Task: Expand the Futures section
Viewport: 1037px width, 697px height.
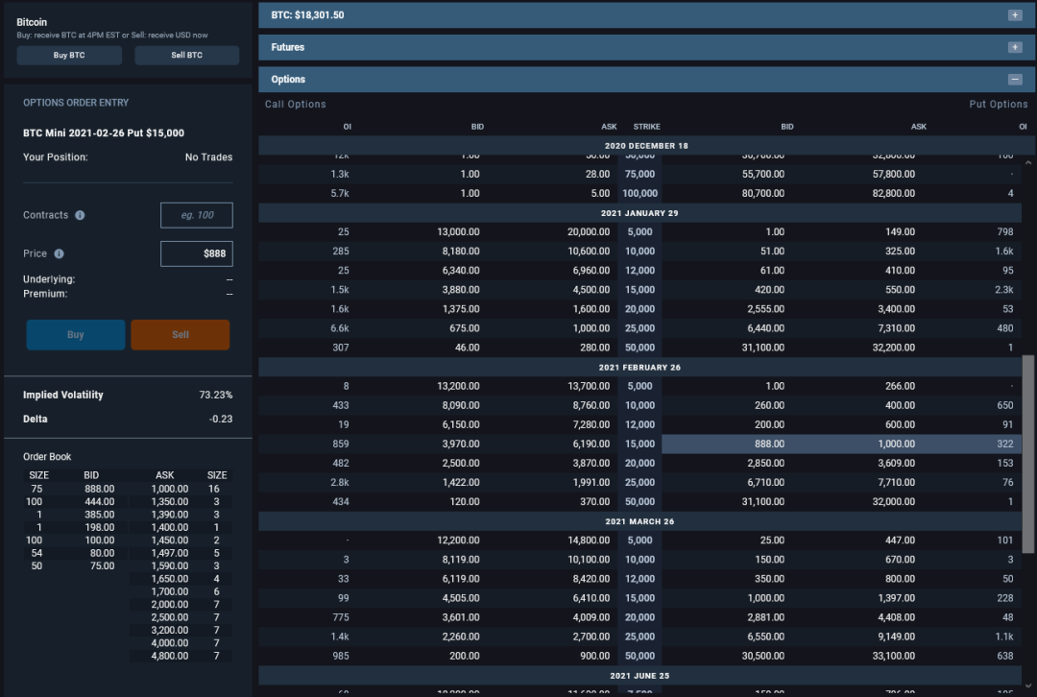Action: (x=1015, y=47)
